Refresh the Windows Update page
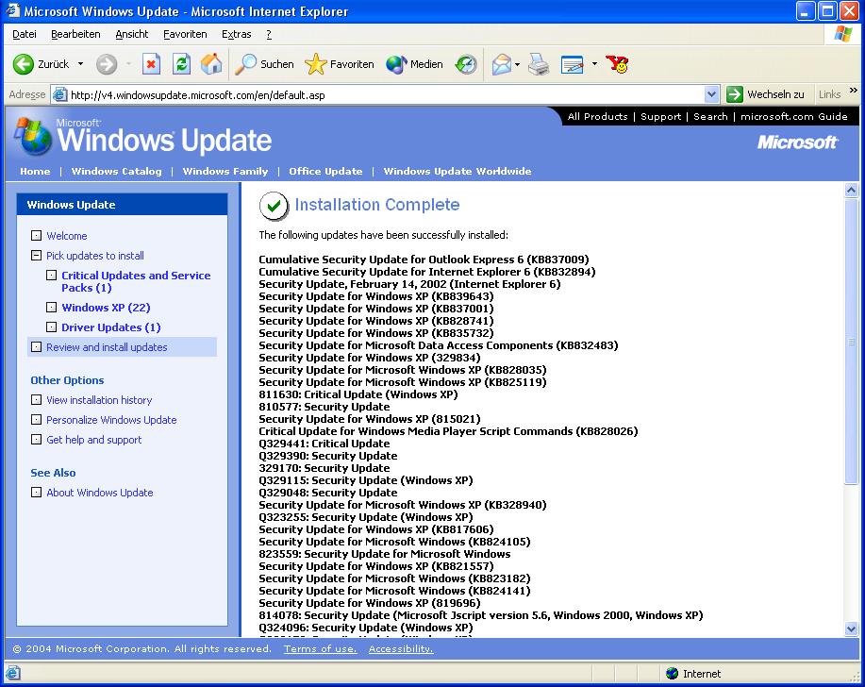Viewport: 865px width, 687px height. (179, 64)
